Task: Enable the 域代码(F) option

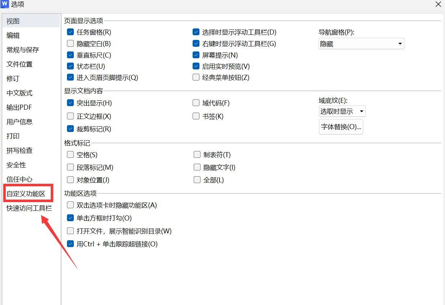Action: (196, 103)
